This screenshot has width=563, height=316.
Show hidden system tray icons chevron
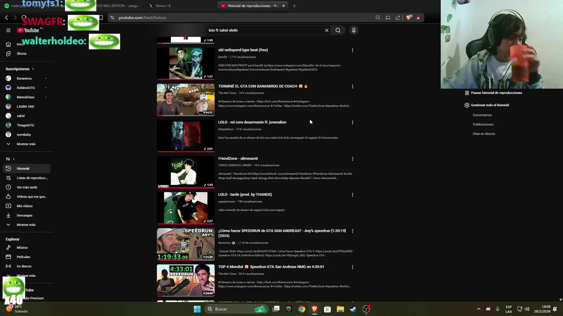pos(479,309)
